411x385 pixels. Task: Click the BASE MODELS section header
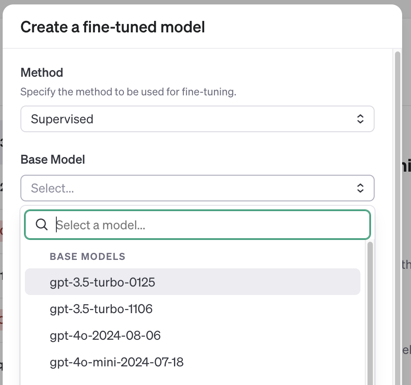[x=87, y=256]
